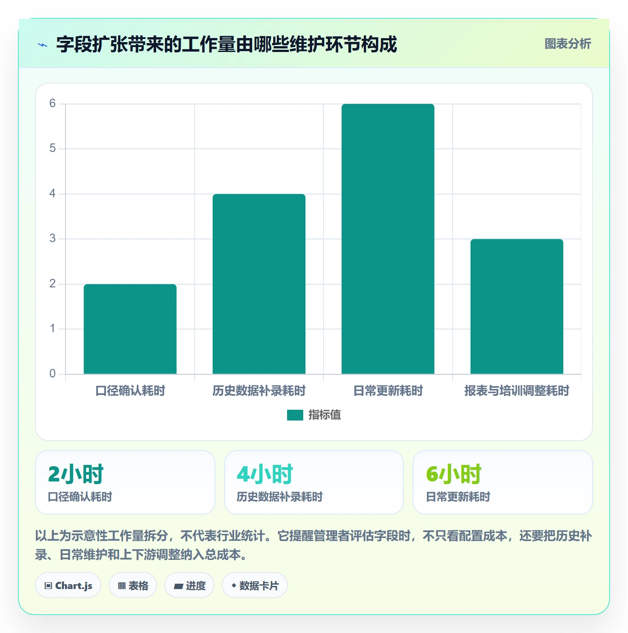
Task: Click the 报表与培训调整耗时 x-axis label
Action: pos(517,391)
